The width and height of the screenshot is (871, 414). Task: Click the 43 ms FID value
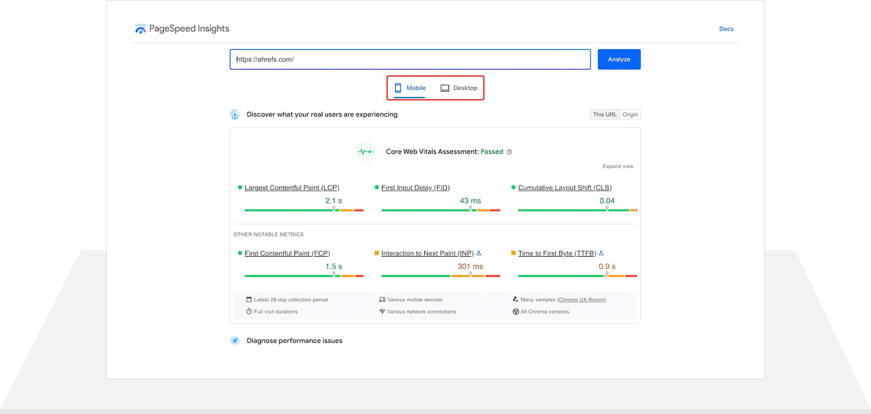click(x=470, y=201)
